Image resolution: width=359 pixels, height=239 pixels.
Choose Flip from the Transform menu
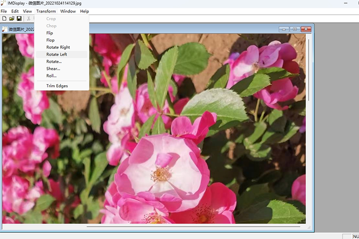(50, 33)
